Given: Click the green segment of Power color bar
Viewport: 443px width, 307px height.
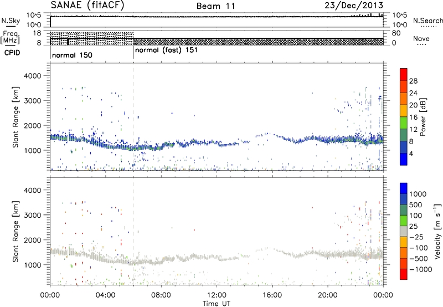Looking at the screenshot, I should point(404,123).
